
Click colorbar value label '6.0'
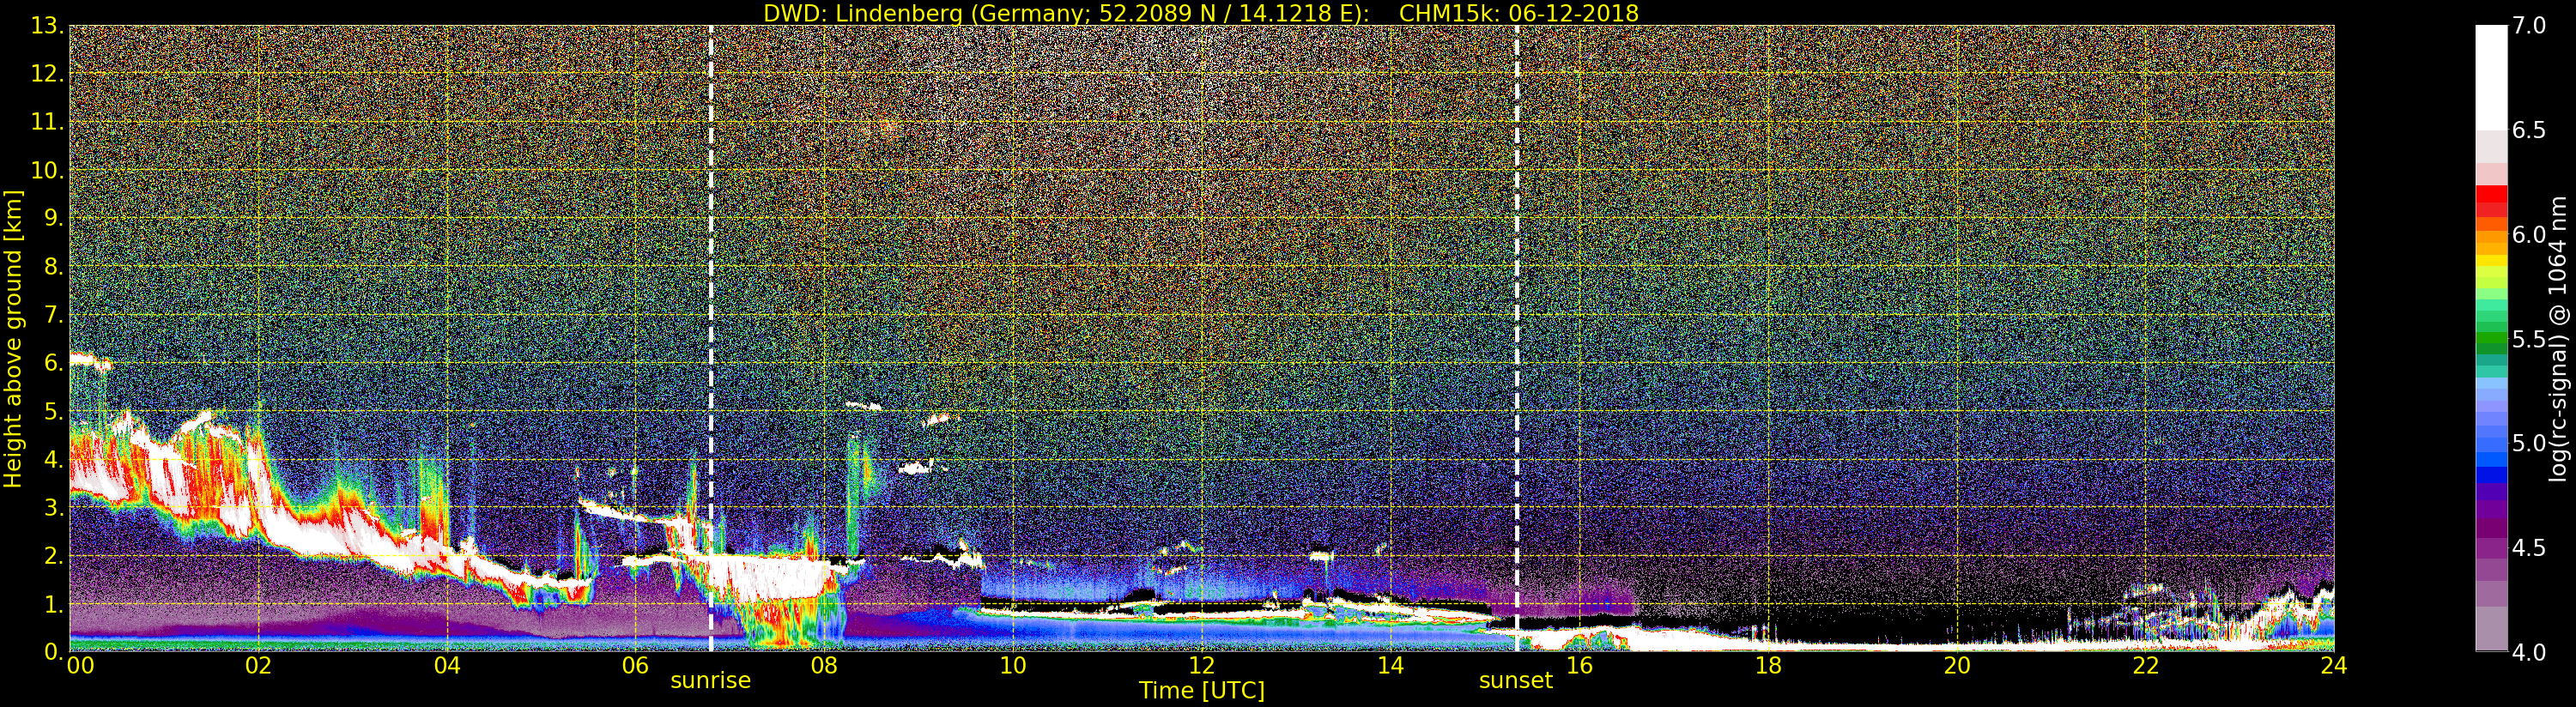[2529, 235]
